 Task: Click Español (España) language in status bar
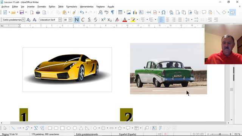128,134
